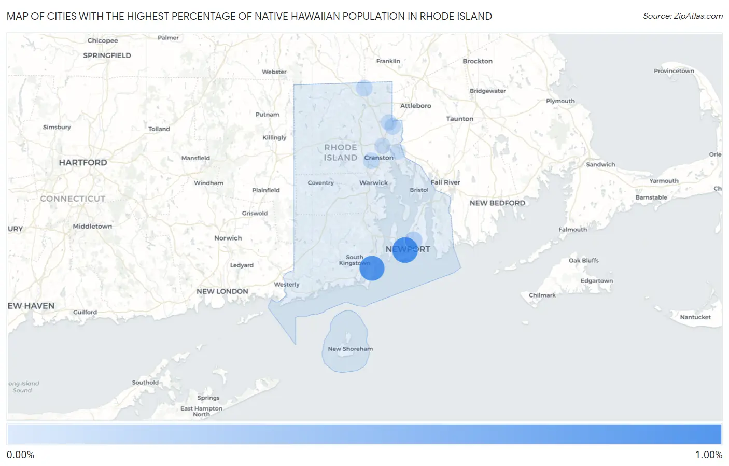Click the 'Cranston' map label
The width and height of the screenshot is (729, 466).
(x=378, y=158)
